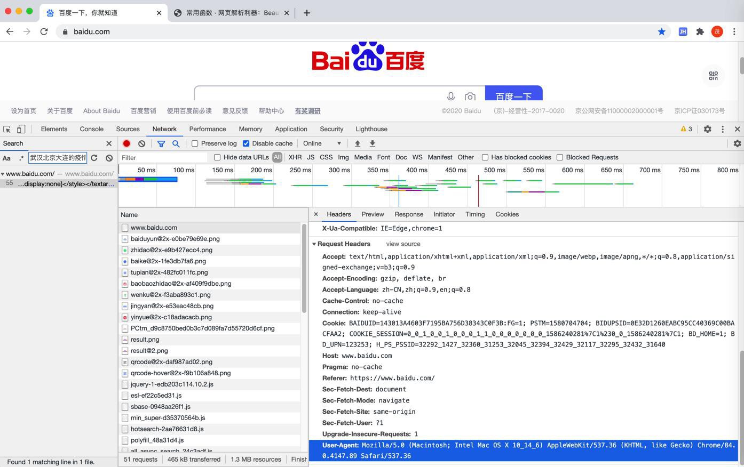Toggle match case Aa button
This screenshot has width=744, height=467.
pos(6,158)
